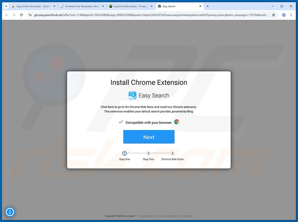Go forward to next page

tap(14, 15)
